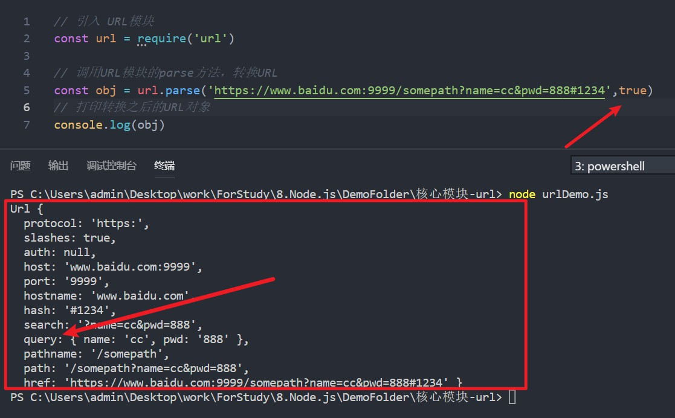Click the "protocol: 'https:'" output line

(x=86, y=223)
